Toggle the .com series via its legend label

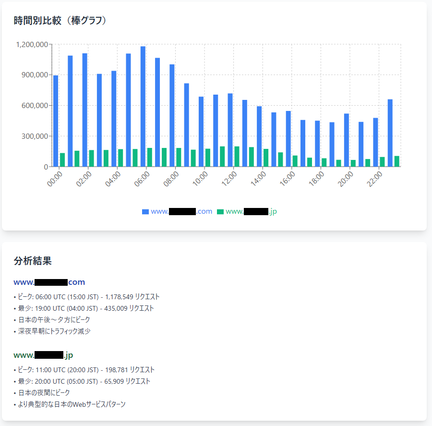(x=181, y=212)
